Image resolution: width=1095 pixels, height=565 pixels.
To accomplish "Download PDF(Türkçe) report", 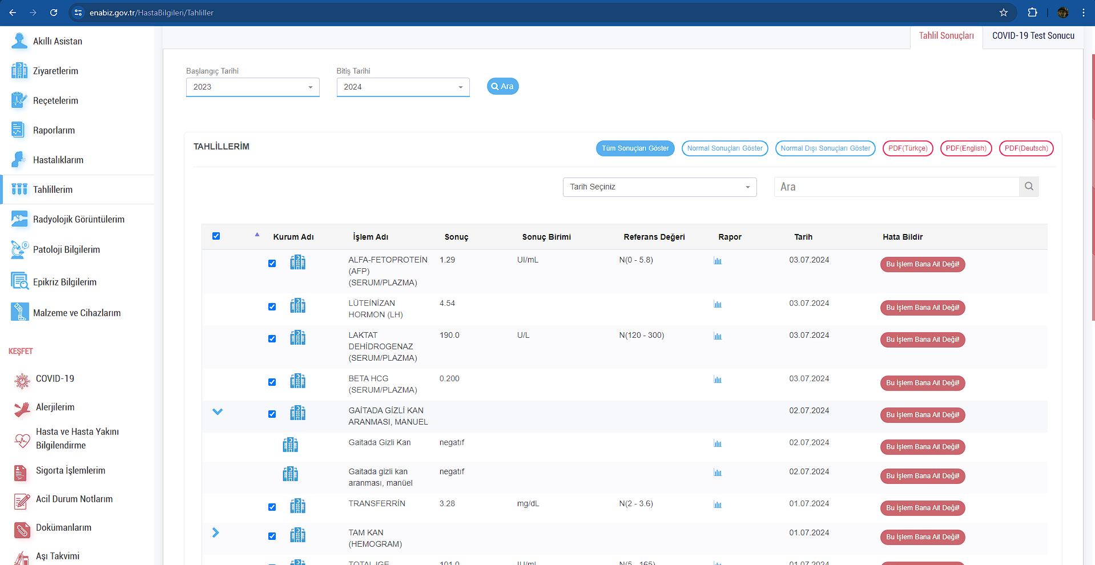I will [x=908, y=148].
